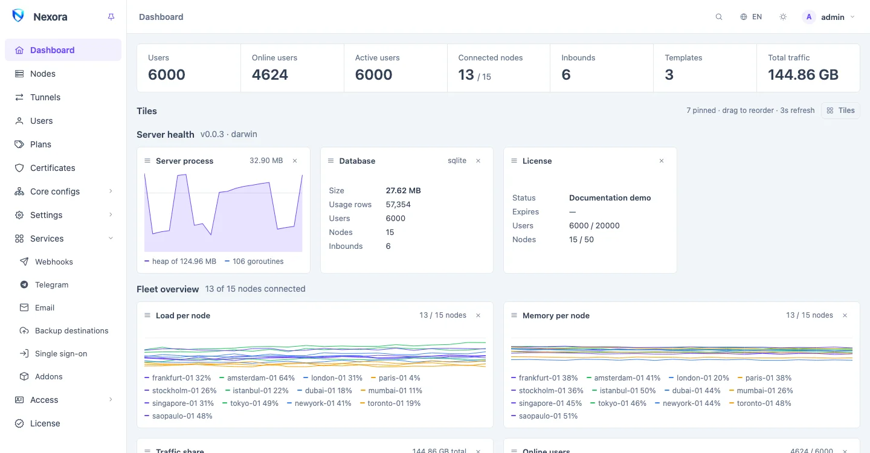Switch theme with the sun icon

point(783,17)
